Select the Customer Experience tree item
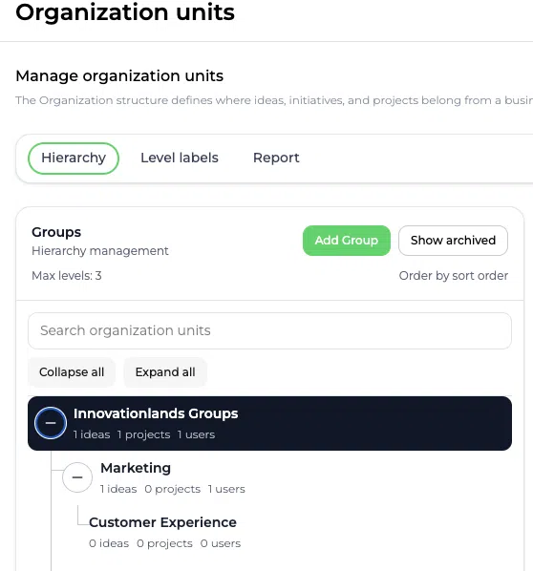The image size is (533, 571). (162, 522)
